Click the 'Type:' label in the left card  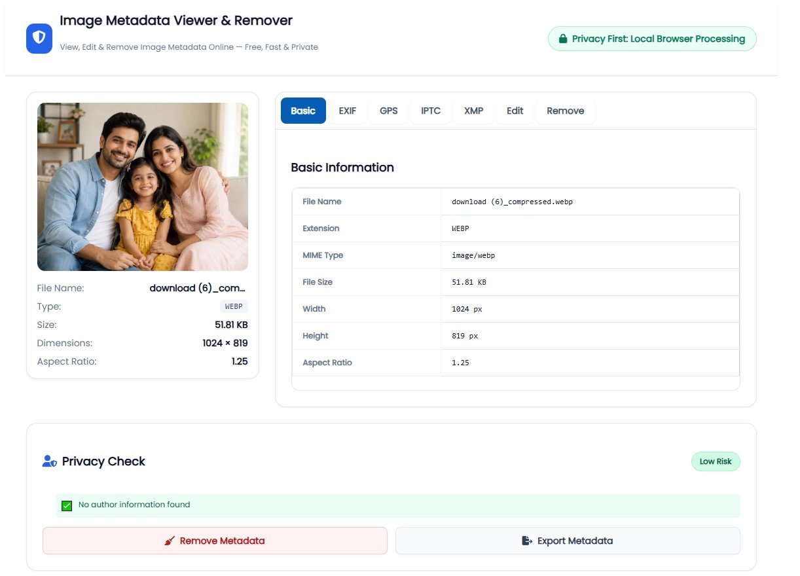coord(49,306)
